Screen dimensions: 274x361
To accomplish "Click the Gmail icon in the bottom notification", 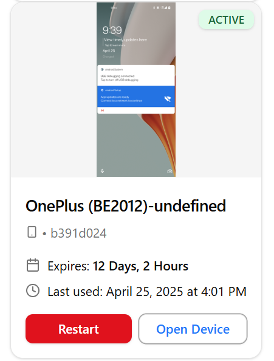I will coord(103,111).
